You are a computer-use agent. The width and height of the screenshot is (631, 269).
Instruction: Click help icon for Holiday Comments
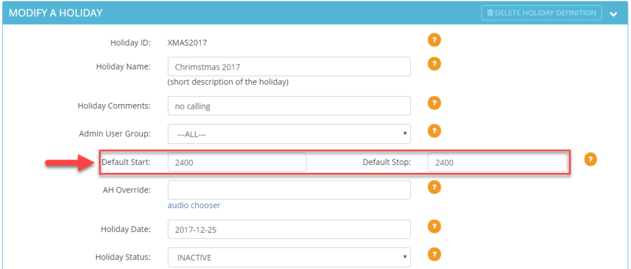tap(434, 103)
